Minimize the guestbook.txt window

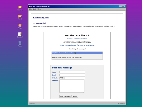point(120,6)
